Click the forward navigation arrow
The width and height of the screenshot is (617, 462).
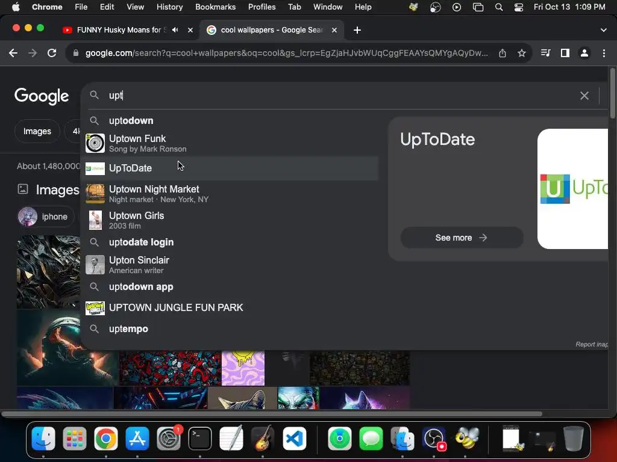pos(33,53)
